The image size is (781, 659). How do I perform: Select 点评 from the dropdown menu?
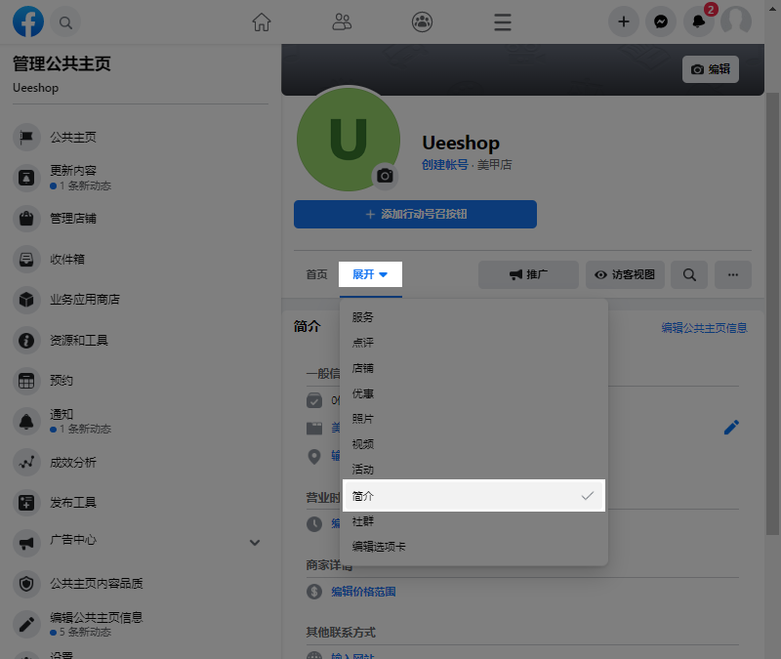click(x=473, y=343)
